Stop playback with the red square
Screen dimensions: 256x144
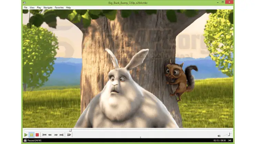point(37,135)
